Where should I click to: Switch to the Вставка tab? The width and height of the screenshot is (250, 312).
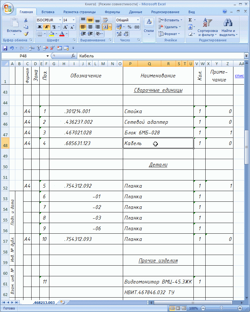48,12
